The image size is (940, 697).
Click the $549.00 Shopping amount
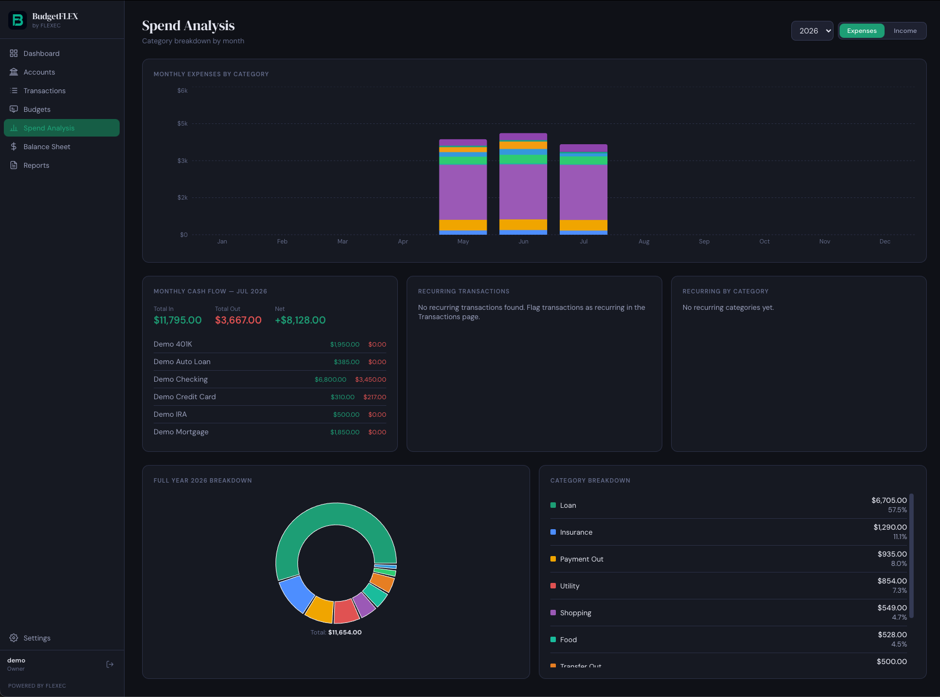(x=892, y=608)
